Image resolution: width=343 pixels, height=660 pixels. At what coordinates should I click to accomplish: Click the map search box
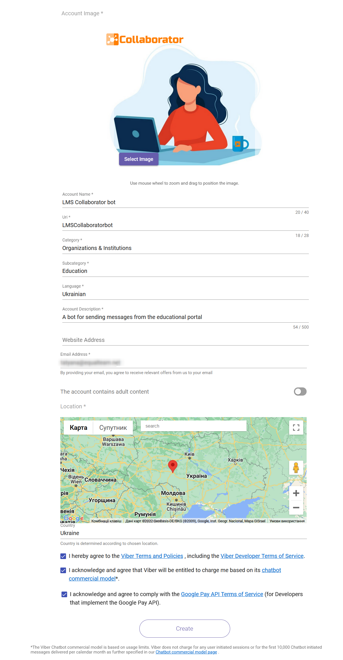coord(194,426)
